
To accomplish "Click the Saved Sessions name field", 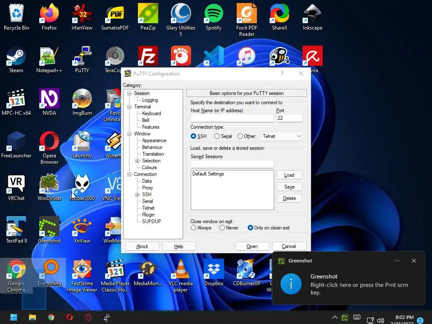I will [232, 164].
